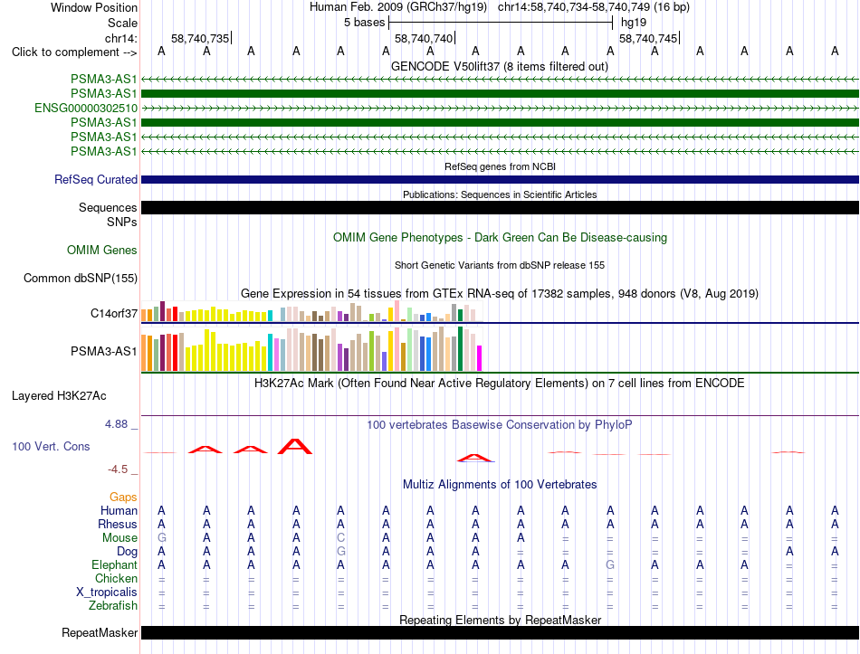Click the Multiz Alignments track title
This screenshot has width=860, height=654.
pos(500,484)
